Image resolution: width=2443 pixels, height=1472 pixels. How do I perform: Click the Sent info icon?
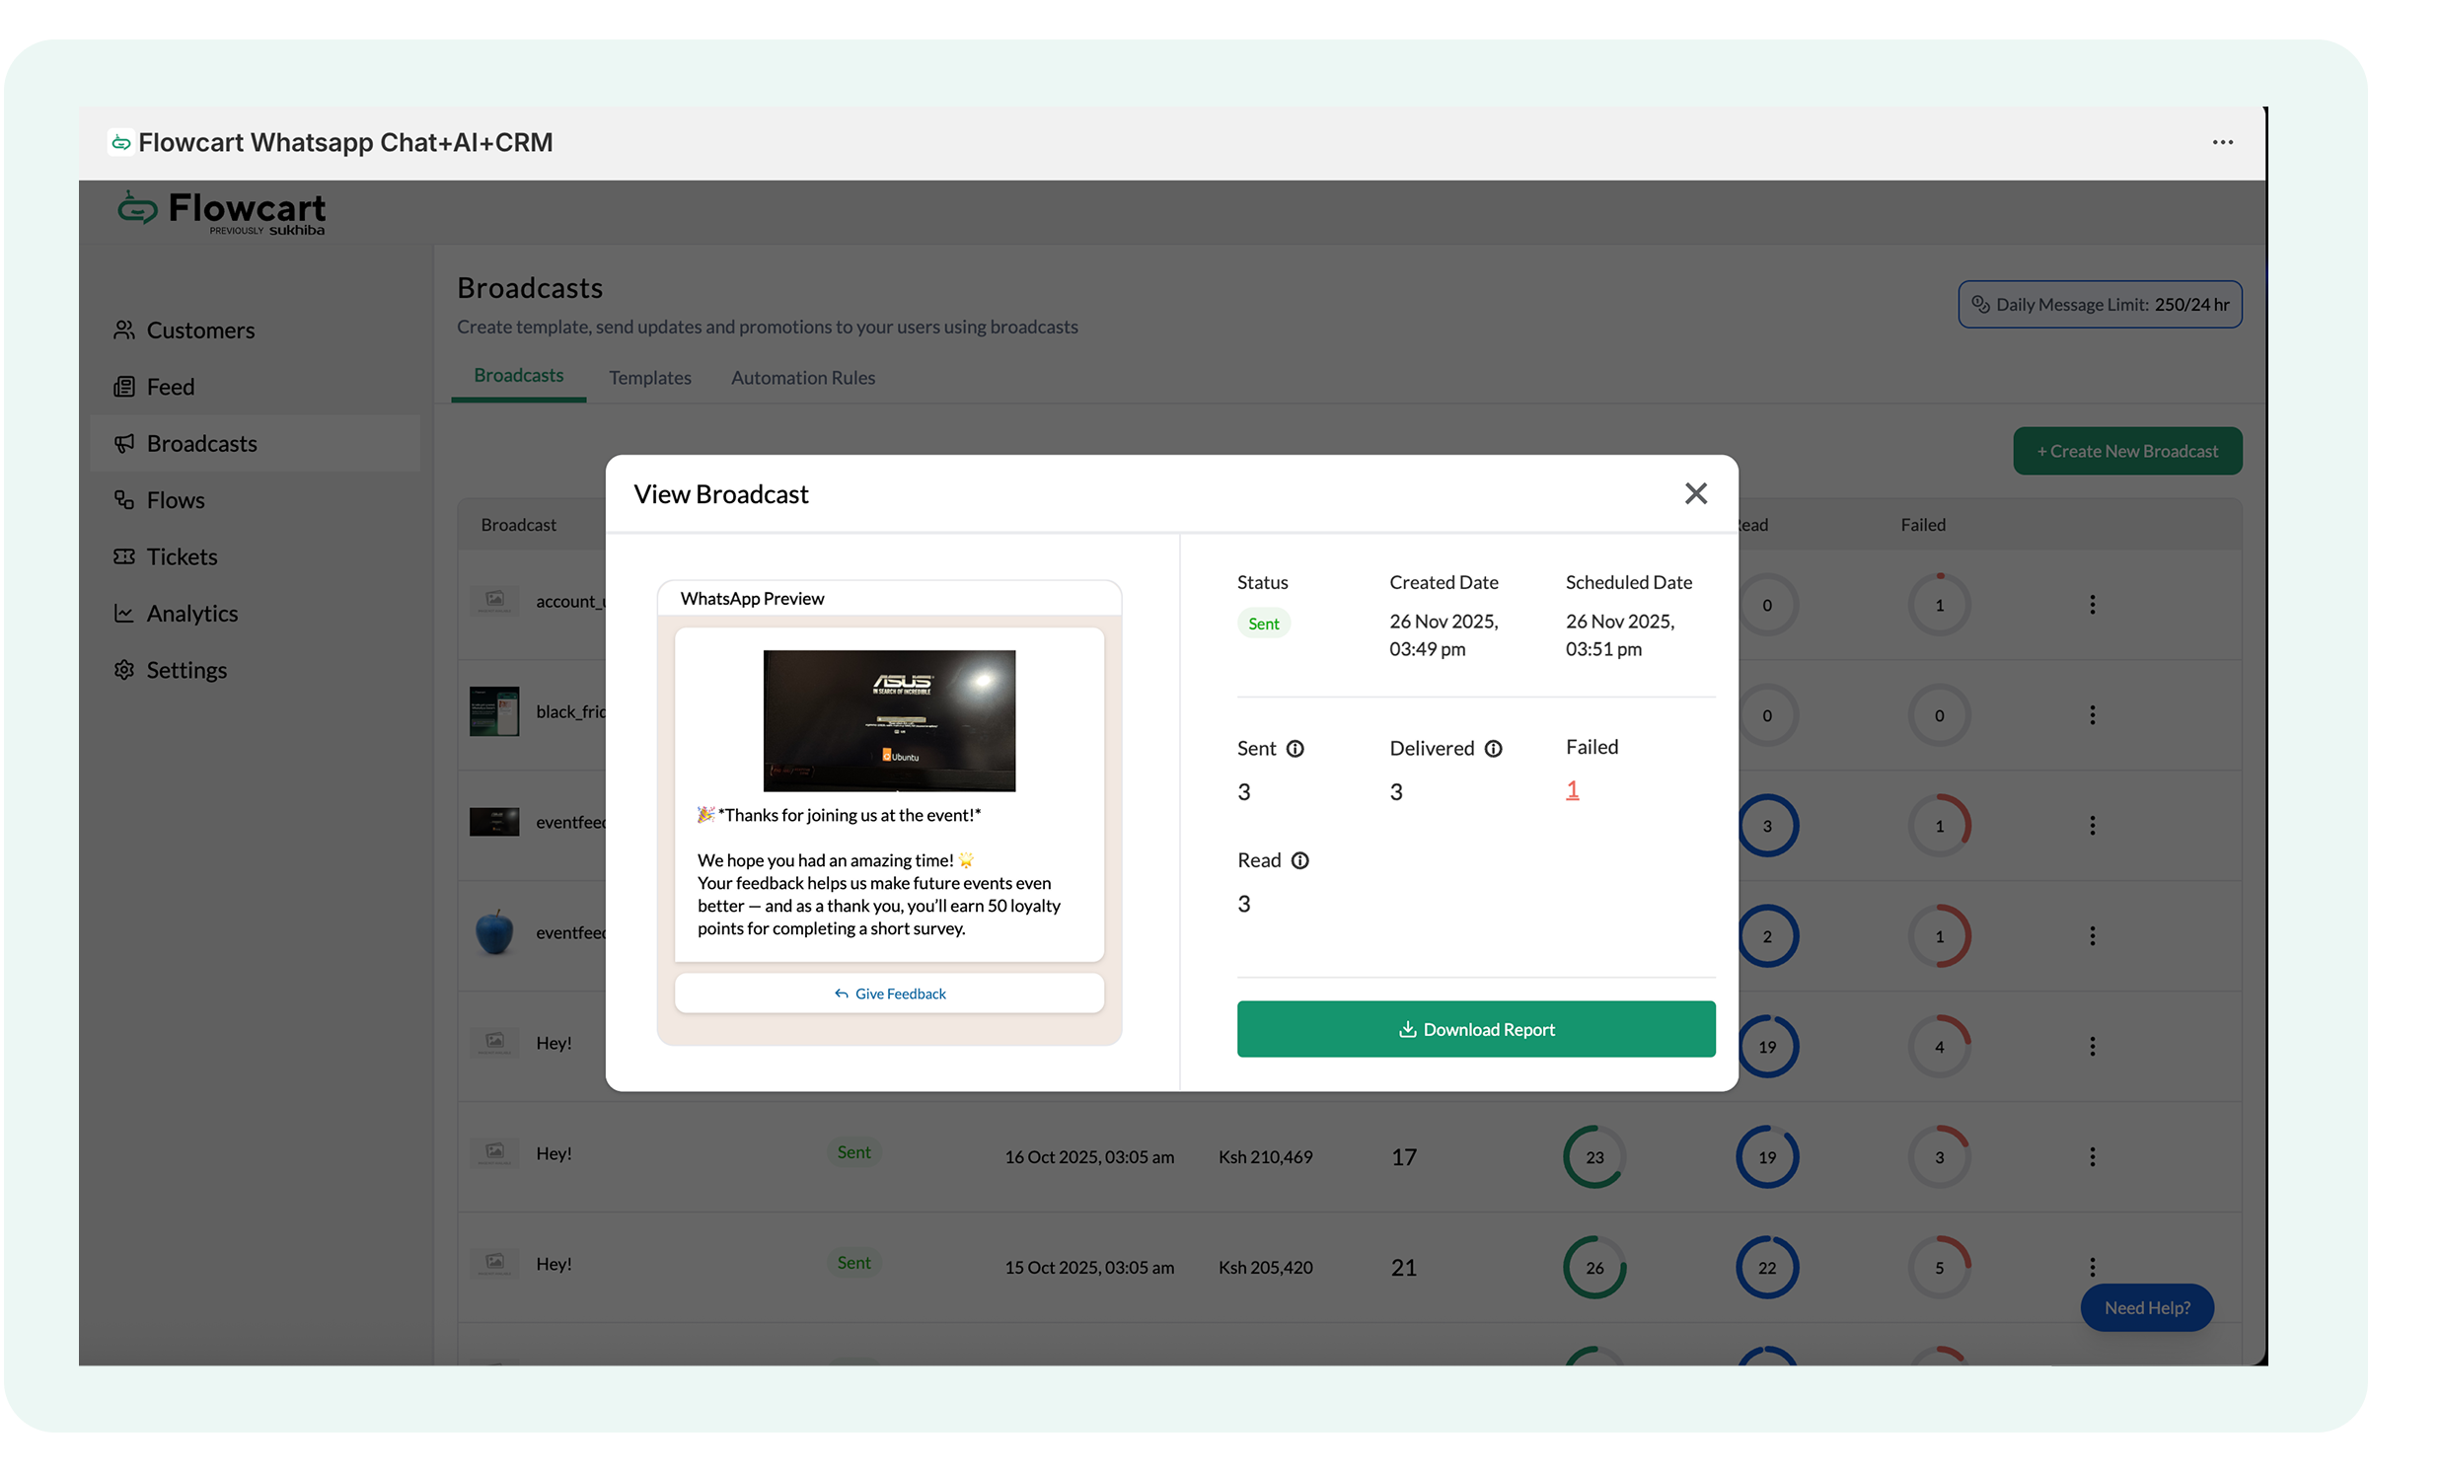click(1295, 750)
